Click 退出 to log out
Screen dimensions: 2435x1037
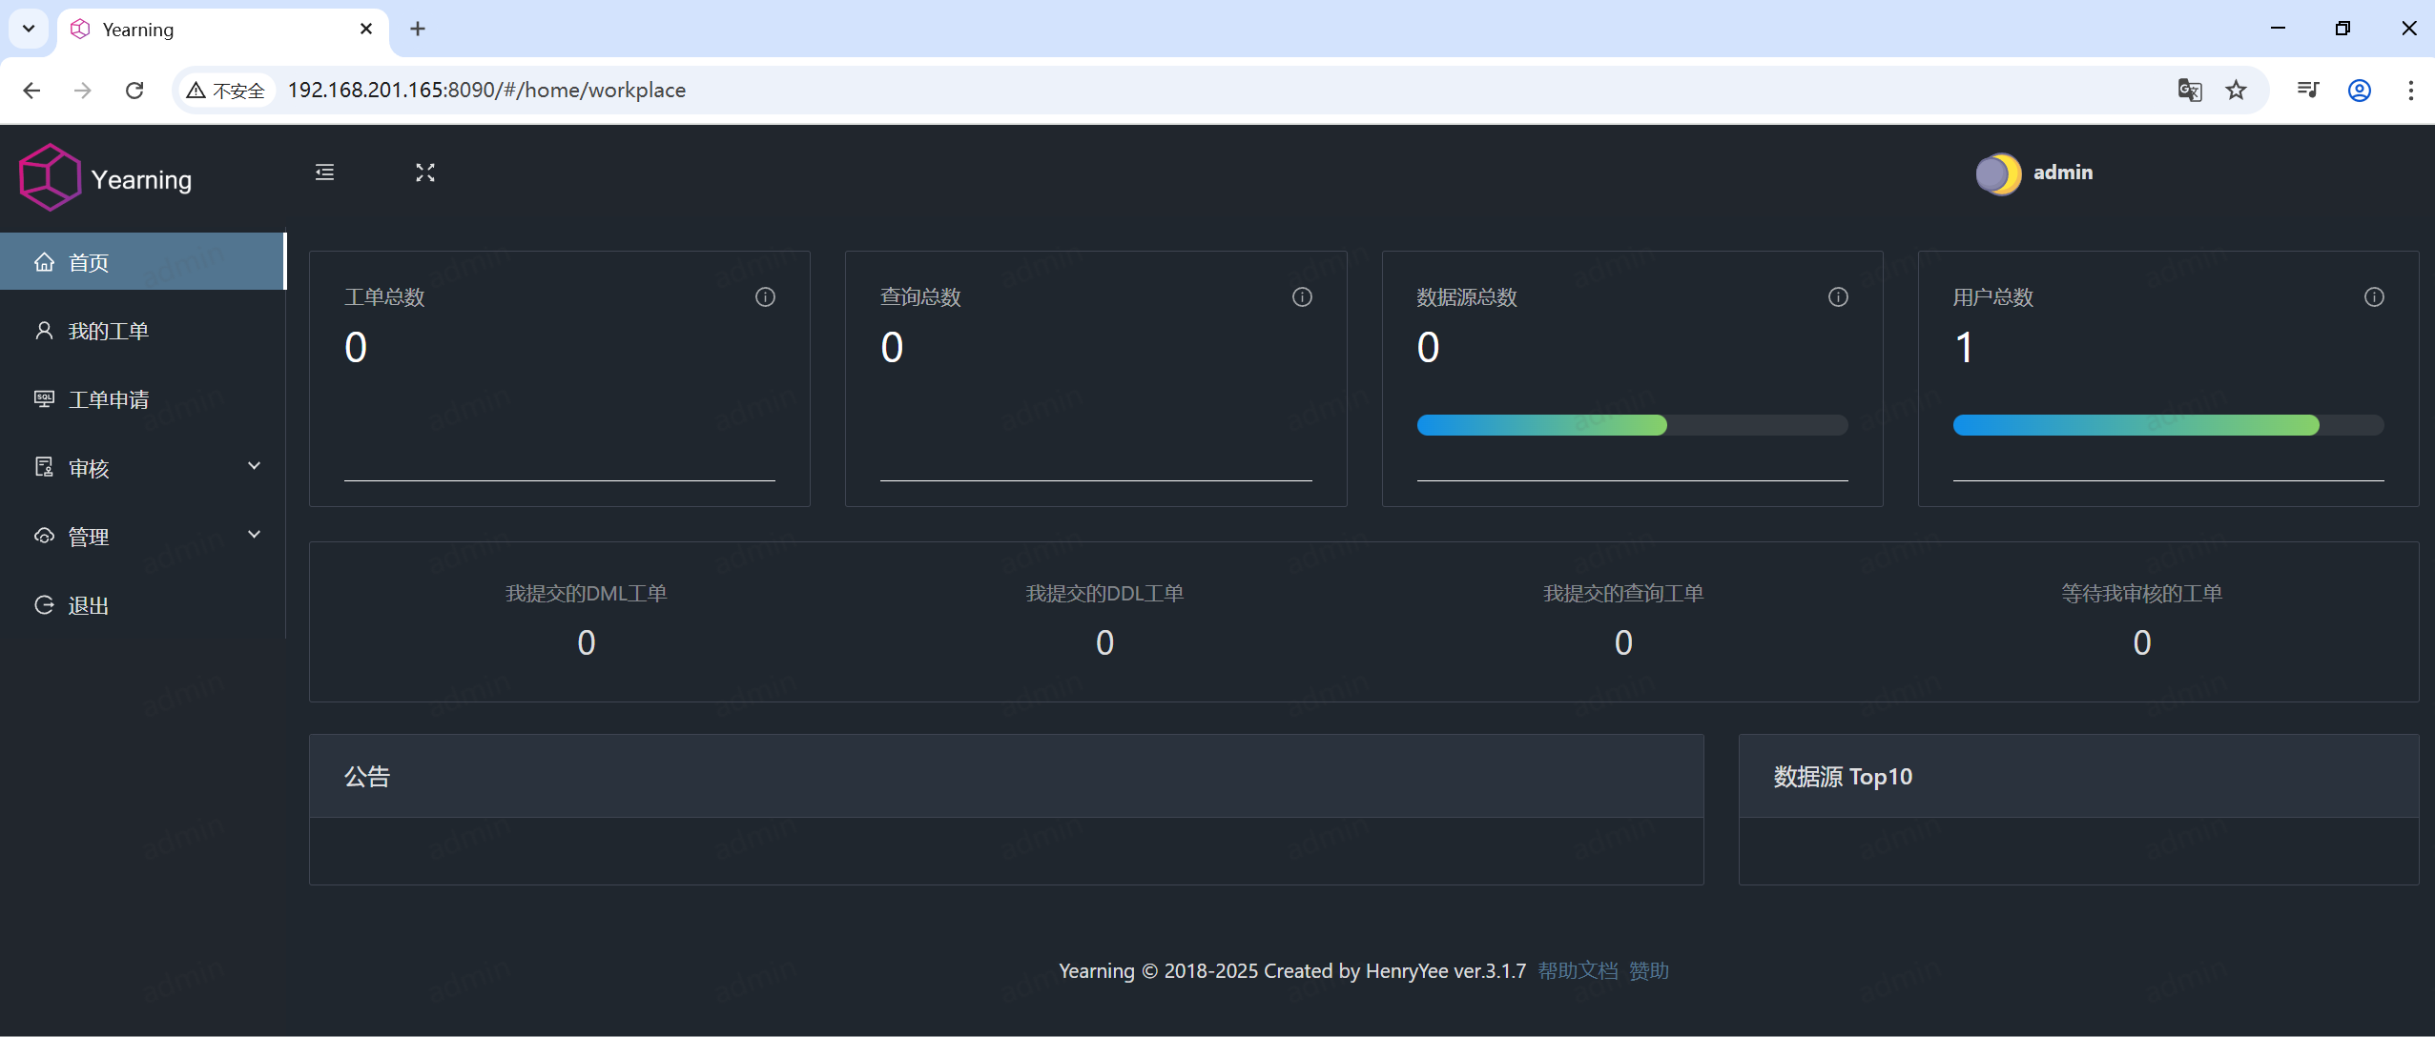(88, 606)
